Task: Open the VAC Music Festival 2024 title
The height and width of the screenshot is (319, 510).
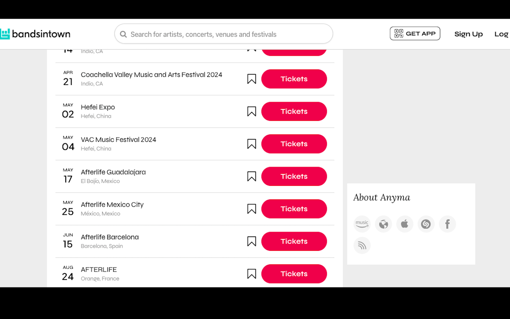Action: pos(118,140)
